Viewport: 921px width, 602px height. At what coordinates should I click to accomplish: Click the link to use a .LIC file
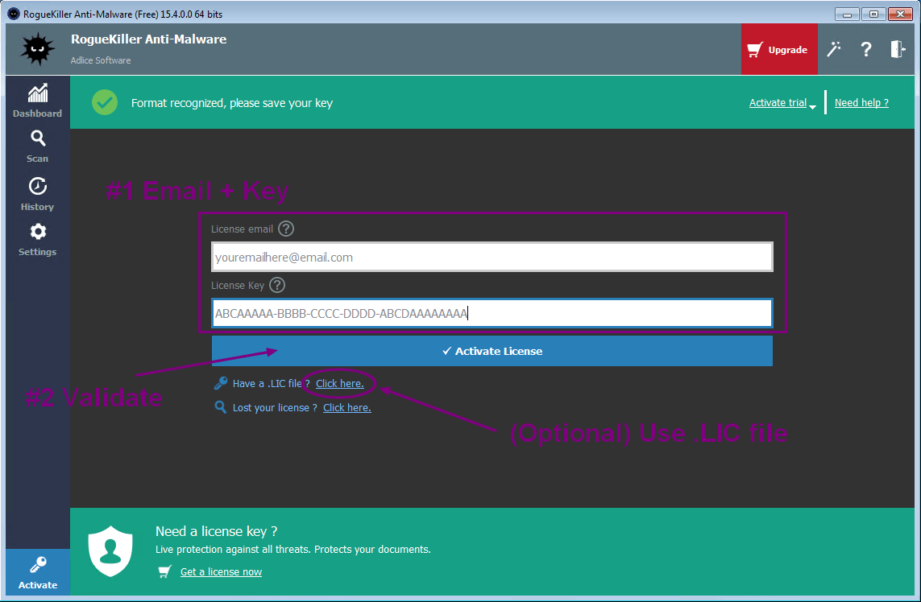339,384
